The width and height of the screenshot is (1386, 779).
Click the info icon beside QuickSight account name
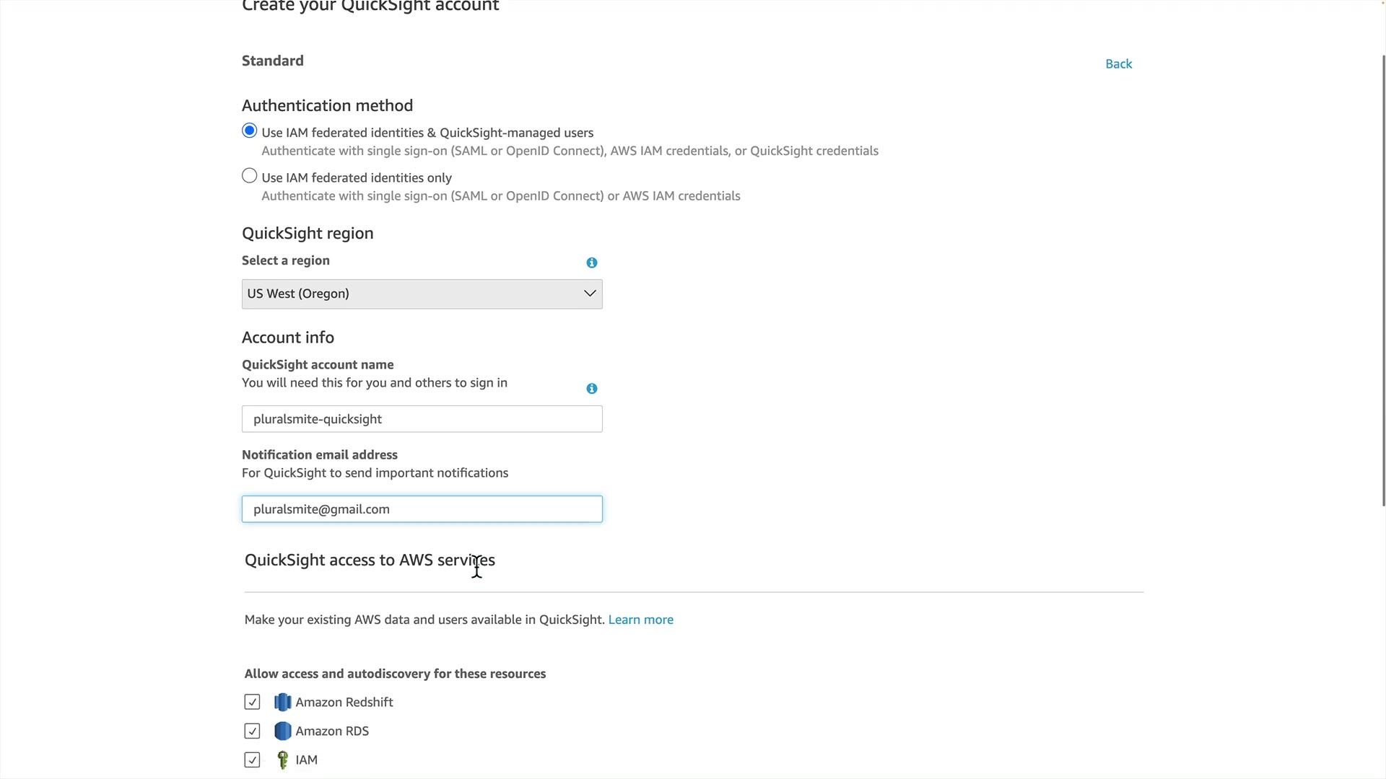592,389
